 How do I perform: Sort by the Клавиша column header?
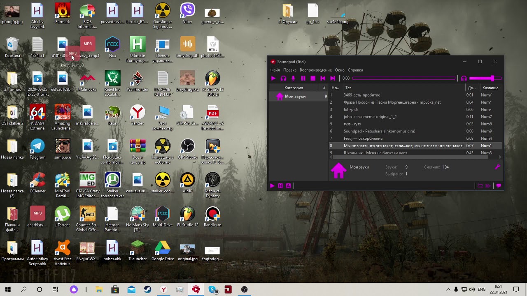pos(490,88)
